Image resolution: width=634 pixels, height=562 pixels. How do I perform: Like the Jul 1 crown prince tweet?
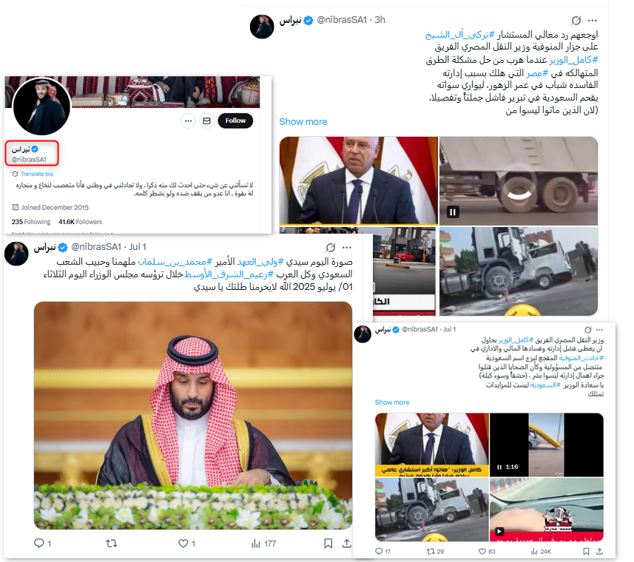click(186, 544)
